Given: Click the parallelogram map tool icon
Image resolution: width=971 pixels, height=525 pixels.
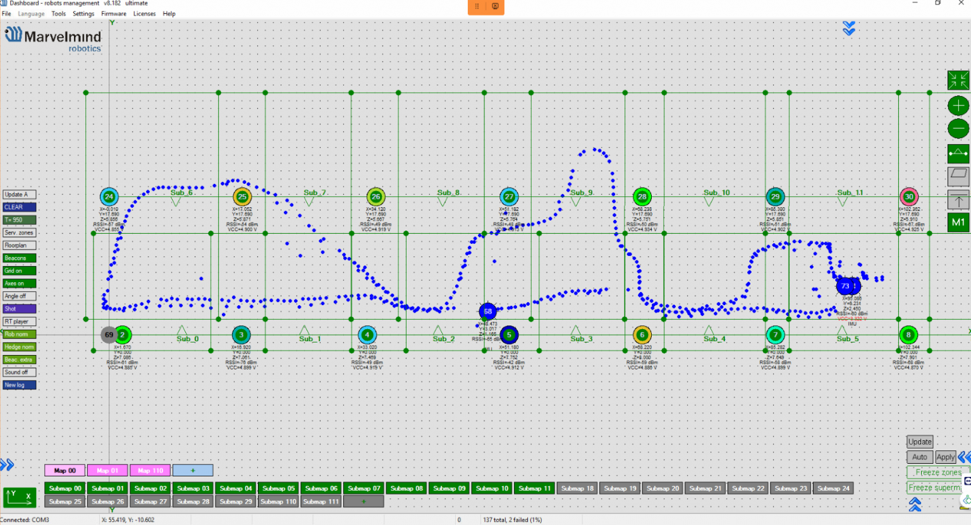Looking at the screenshot, I should pos(957,177).
